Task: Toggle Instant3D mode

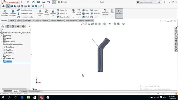Action: [119, 13]
